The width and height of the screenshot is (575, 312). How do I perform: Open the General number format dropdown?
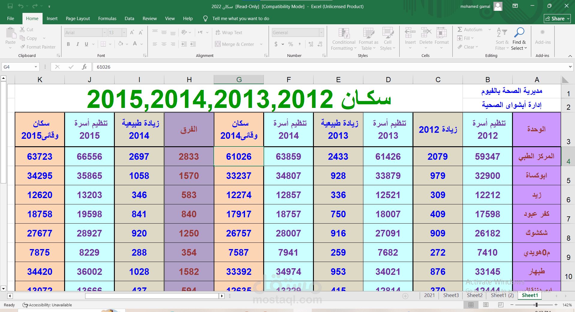coord(321,32)
